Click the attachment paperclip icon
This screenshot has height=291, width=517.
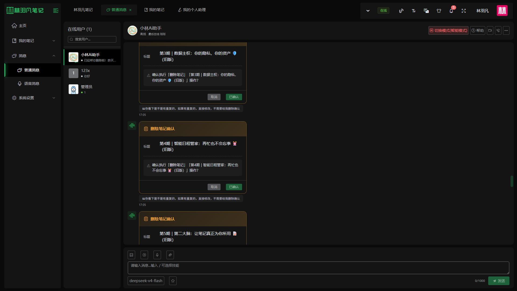170,255
